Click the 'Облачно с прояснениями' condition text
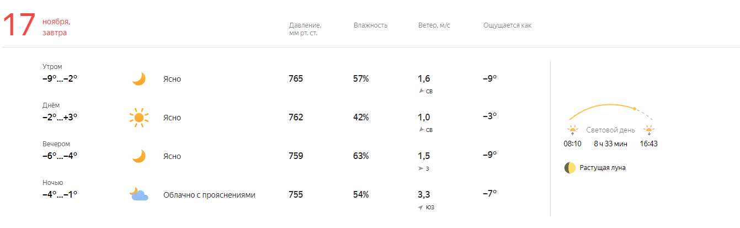The image size is (740, 228). [x=209, y=195]
